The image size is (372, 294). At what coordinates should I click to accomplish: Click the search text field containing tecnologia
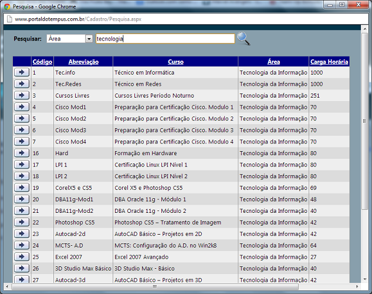[x=165, y=38]
